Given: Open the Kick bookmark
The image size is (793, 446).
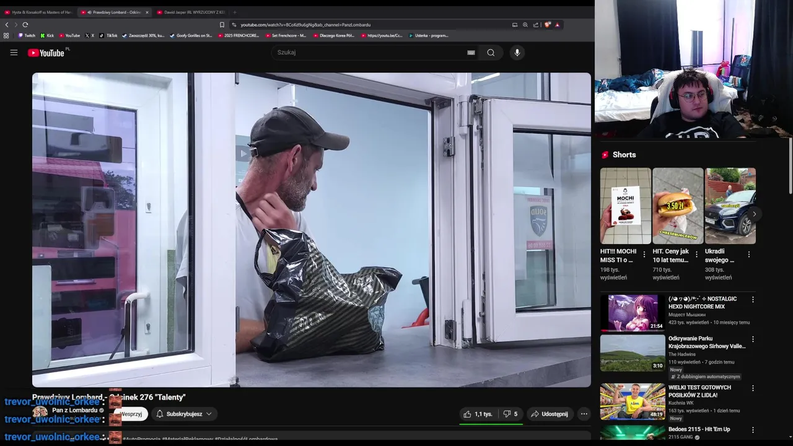Looking at the screenshot, I should point(47,35).
